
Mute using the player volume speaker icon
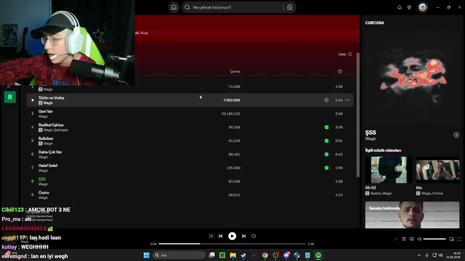(x=419, y=239)
